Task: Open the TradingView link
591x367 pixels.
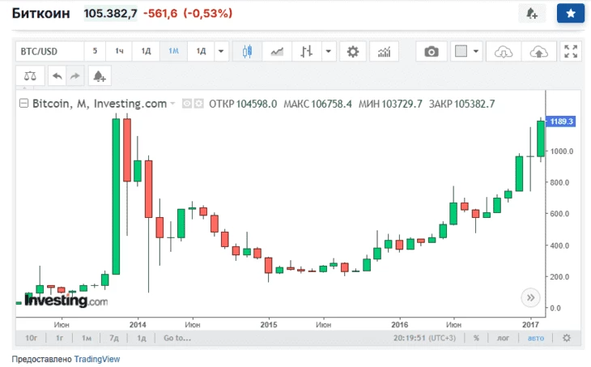Action: [x=96, y=358]
